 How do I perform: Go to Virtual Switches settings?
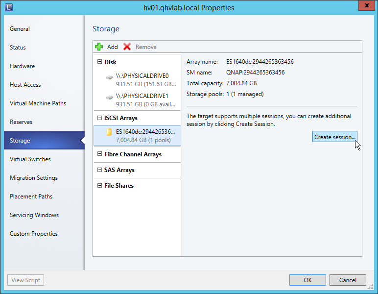pyautogui.click(x=30, y=159)
